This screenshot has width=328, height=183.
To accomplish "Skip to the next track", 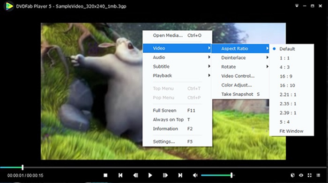I will coord(180,175).
